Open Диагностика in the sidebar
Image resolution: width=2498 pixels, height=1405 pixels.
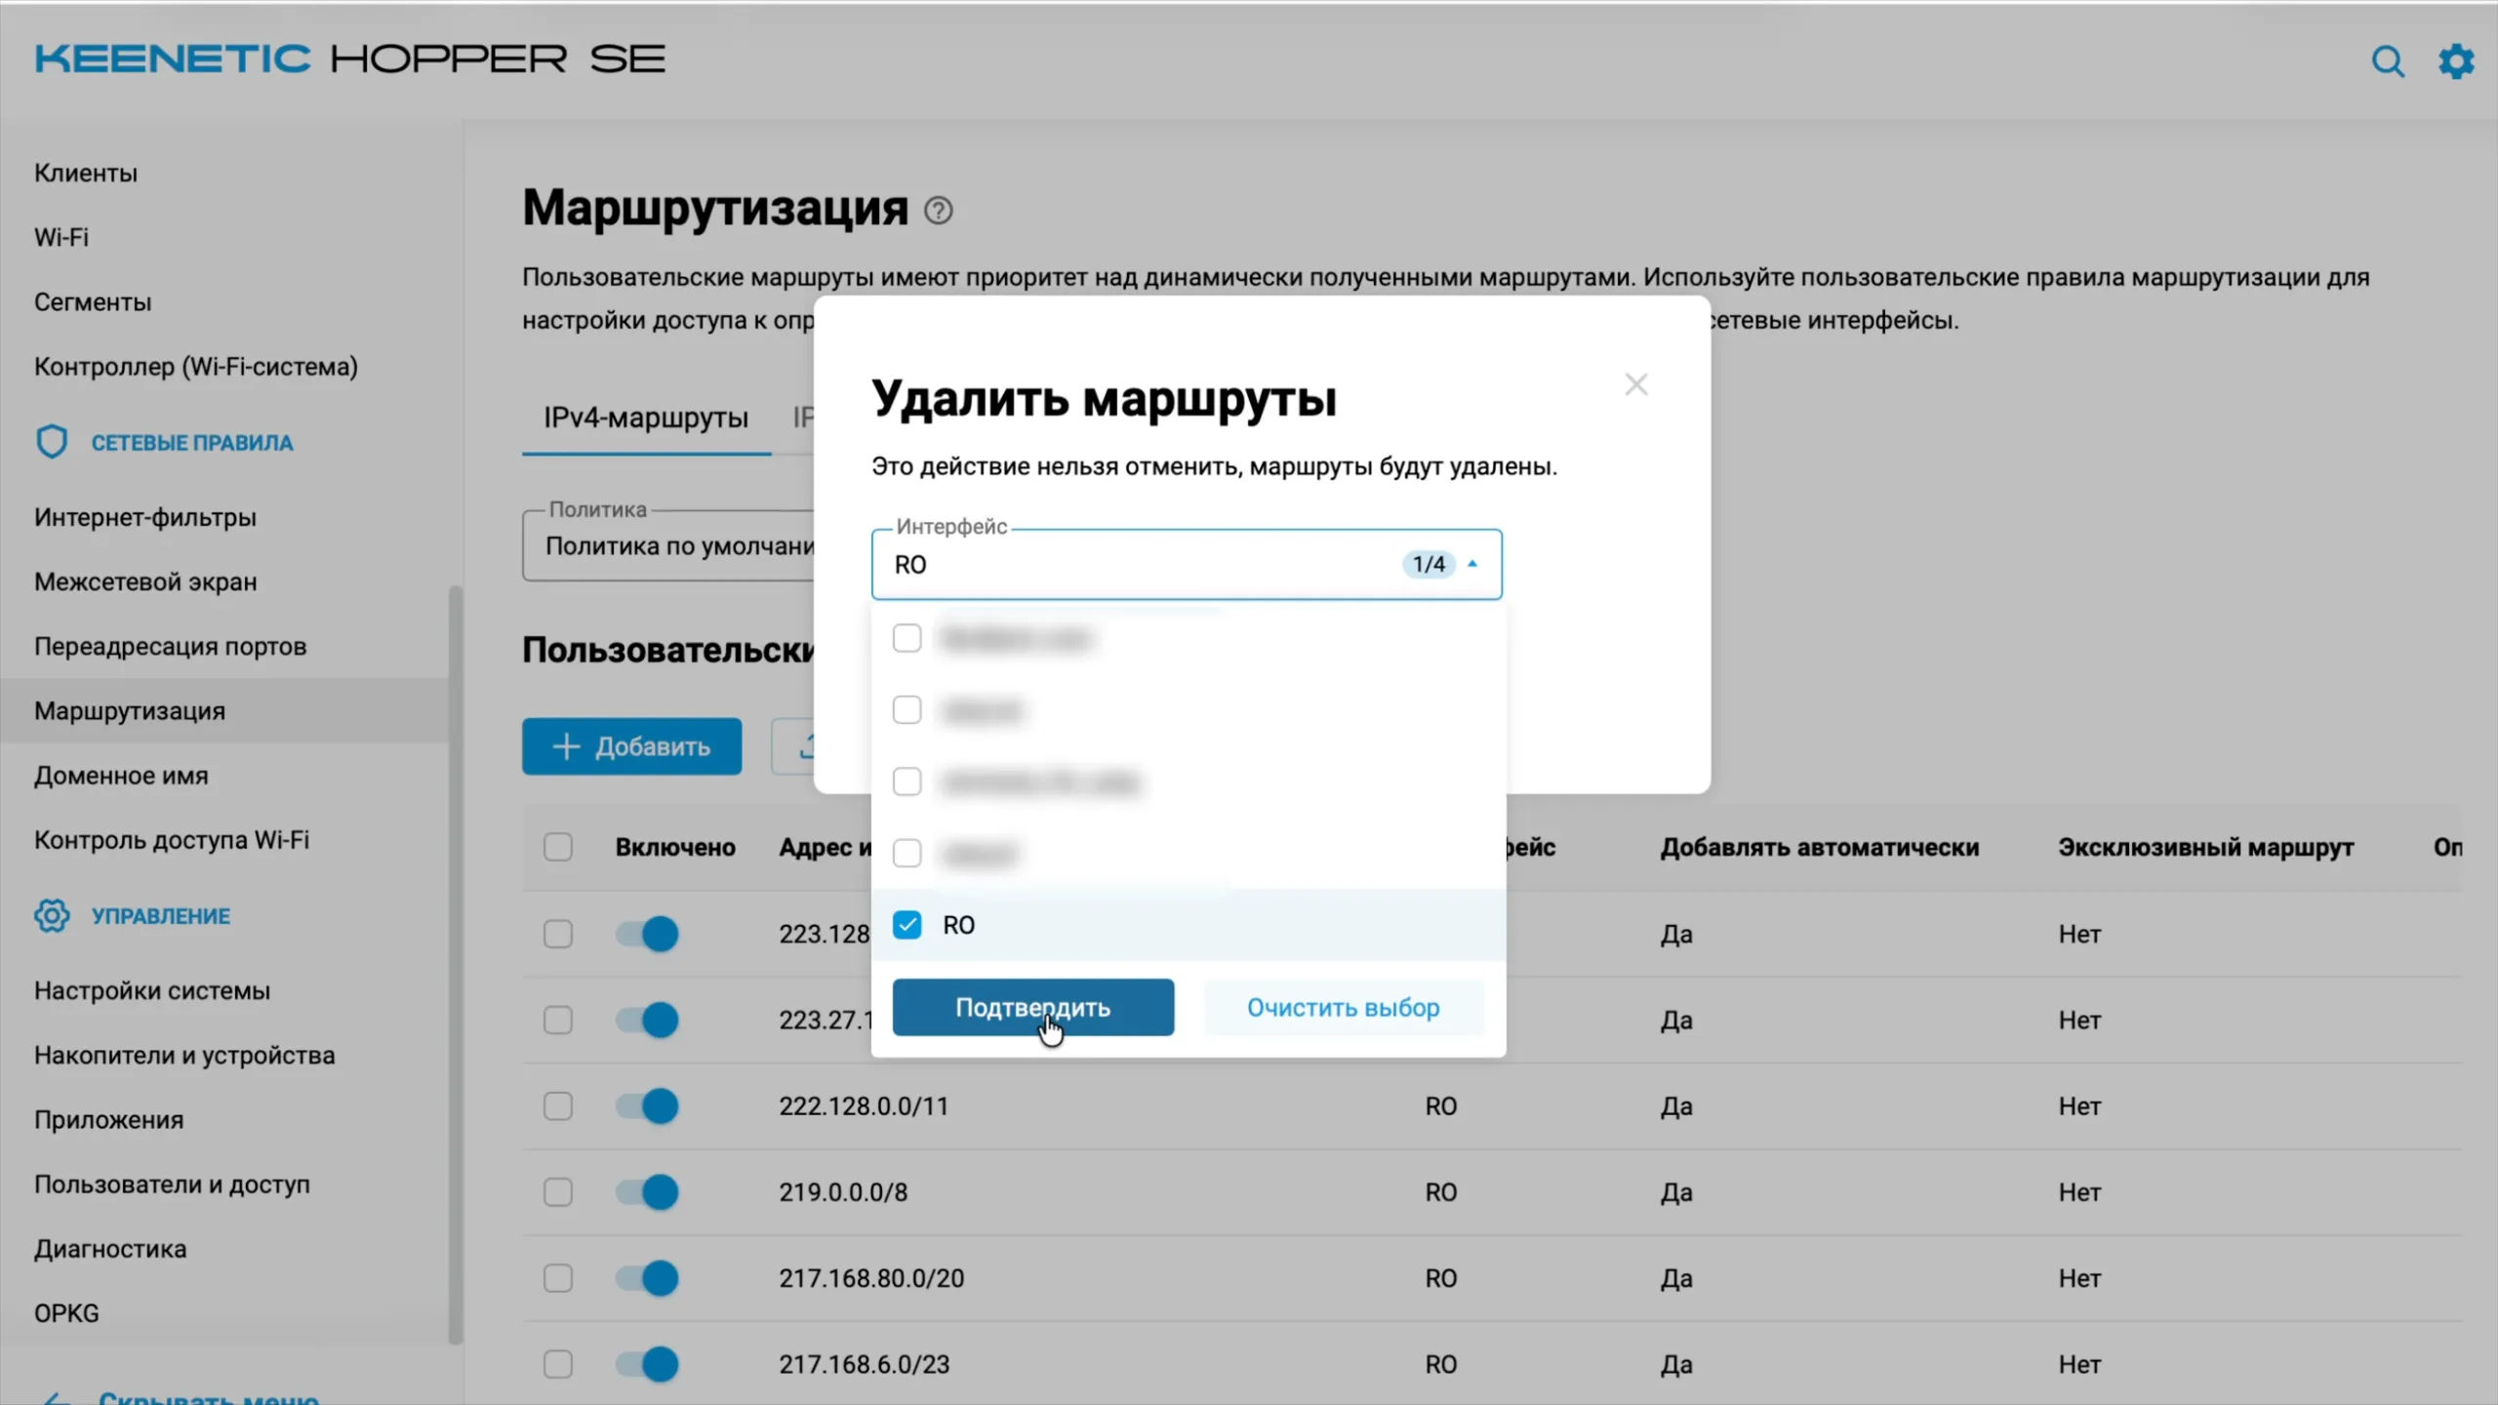point(110,1249)
